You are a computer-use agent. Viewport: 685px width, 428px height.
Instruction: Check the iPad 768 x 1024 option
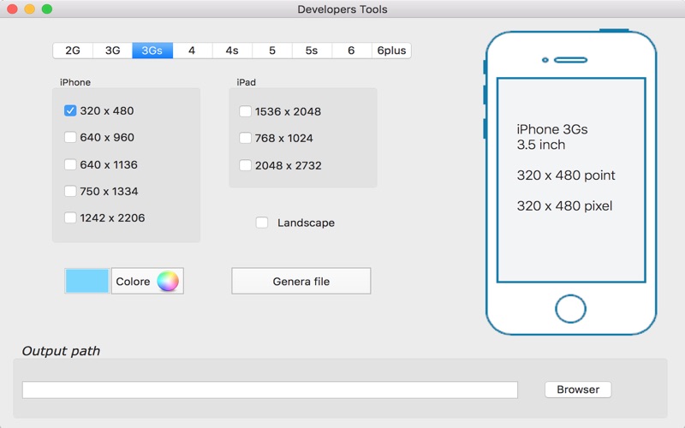click(x=245, y=139)
